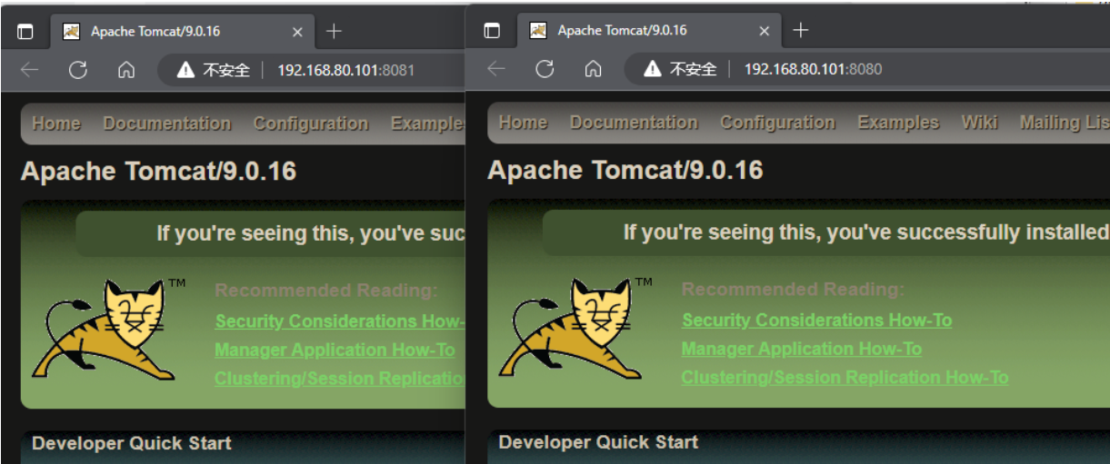
Task: Open a new tab in left browser window
Action: (x=334, y=32)
